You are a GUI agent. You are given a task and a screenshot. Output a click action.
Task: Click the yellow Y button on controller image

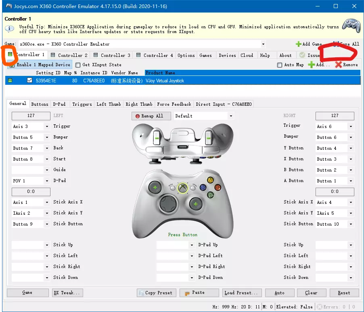tap(210, 180)
